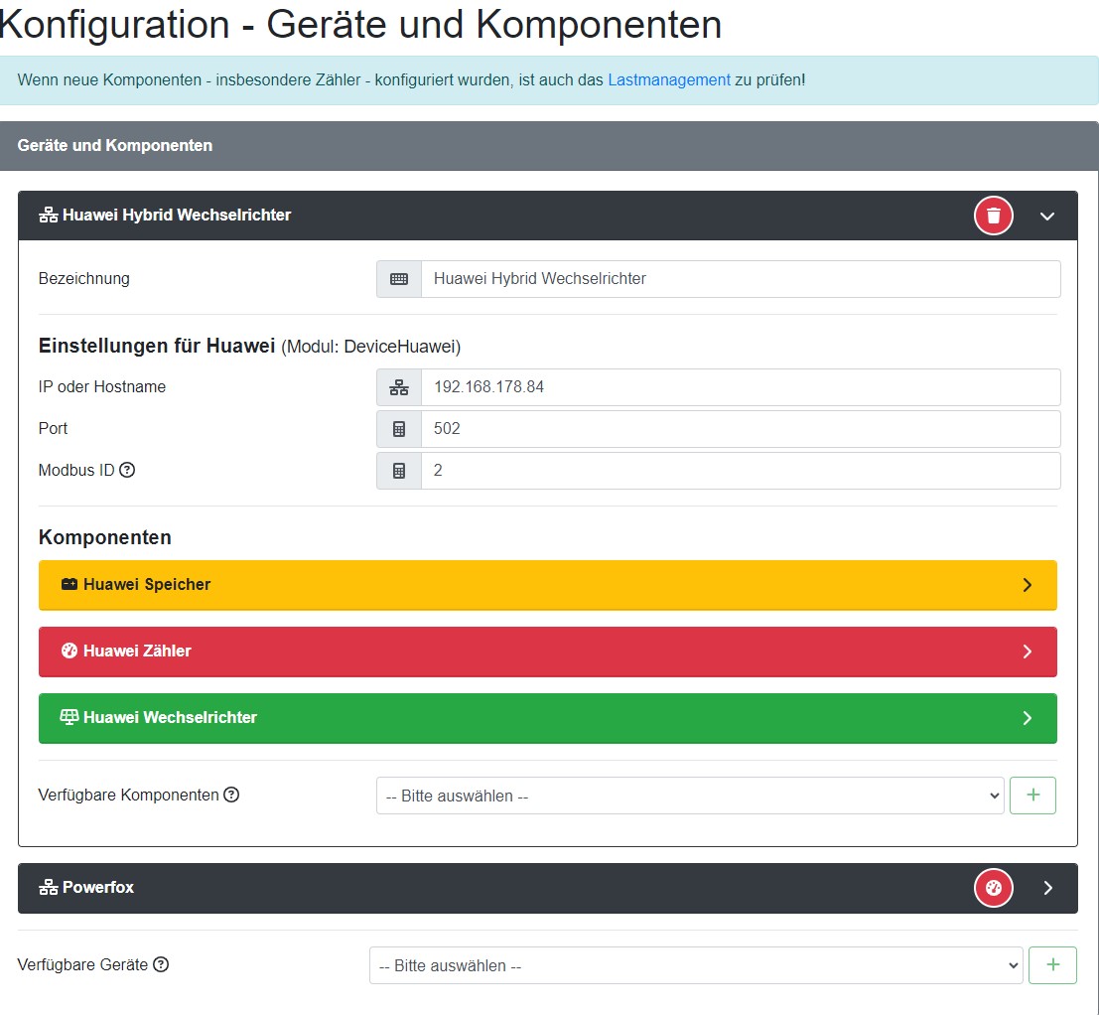The width and height of the screenshot is (1099, 1015).
Task: Edit the Bezeichnung text field
Action: pos(741,279)
